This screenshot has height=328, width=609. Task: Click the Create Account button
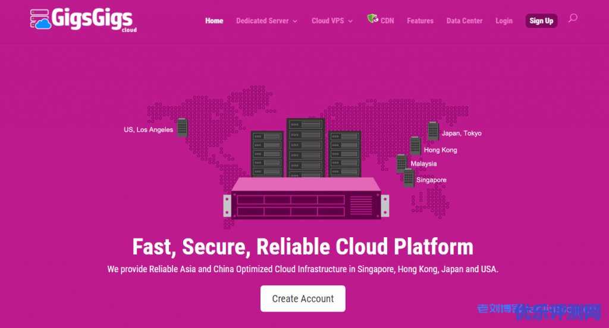(303, 298)
